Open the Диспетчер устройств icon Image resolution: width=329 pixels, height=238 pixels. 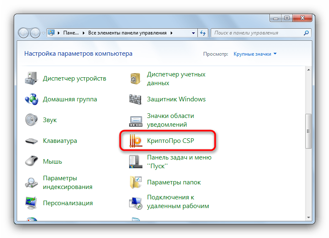(x=31, y=79)
